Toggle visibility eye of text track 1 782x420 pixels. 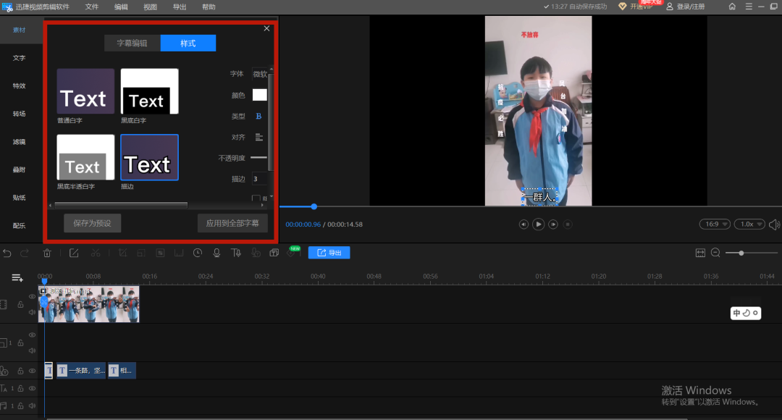[32, 388]
